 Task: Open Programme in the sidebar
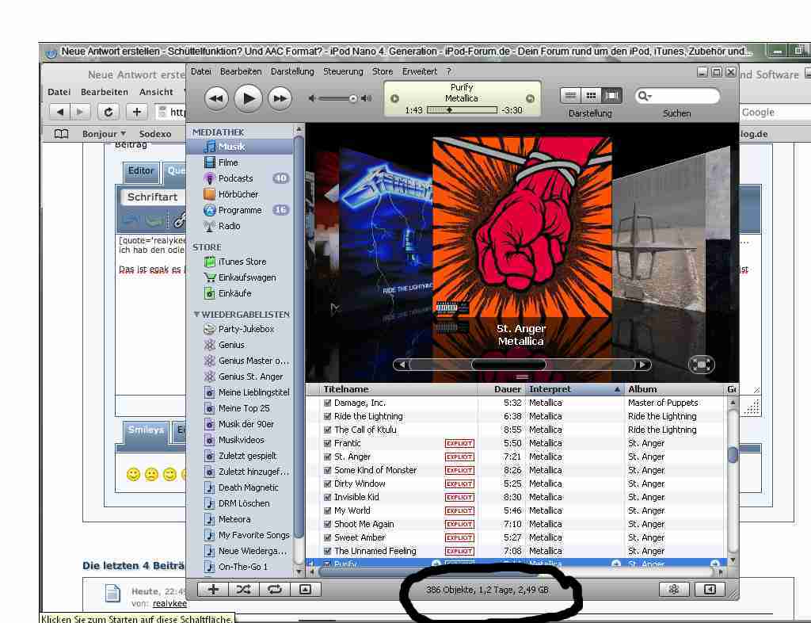click(241, 210)
